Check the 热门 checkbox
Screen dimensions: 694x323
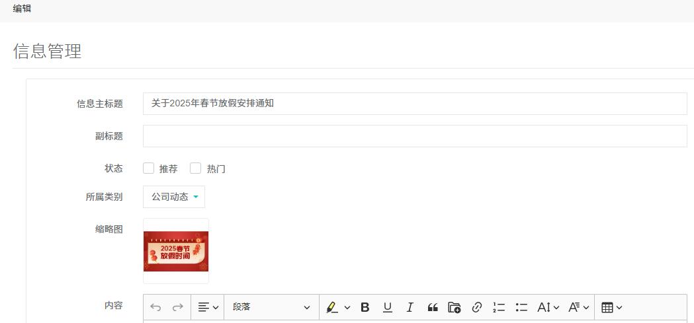click(195, 168)
